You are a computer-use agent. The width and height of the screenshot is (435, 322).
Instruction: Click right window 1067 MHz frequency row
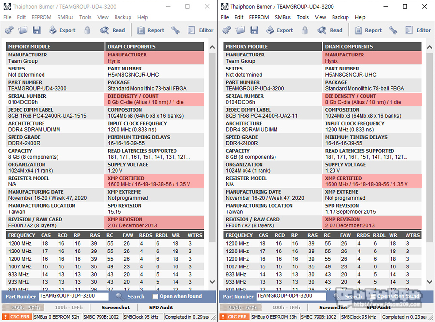coord(322,266)
